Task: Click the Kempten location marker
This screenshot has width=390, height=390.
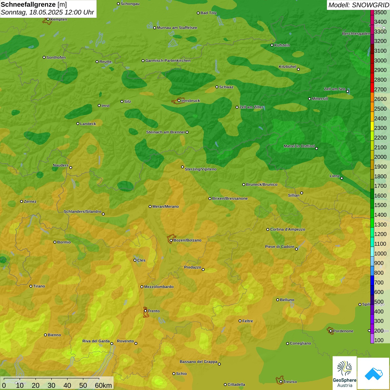Action: coord(48,19)
